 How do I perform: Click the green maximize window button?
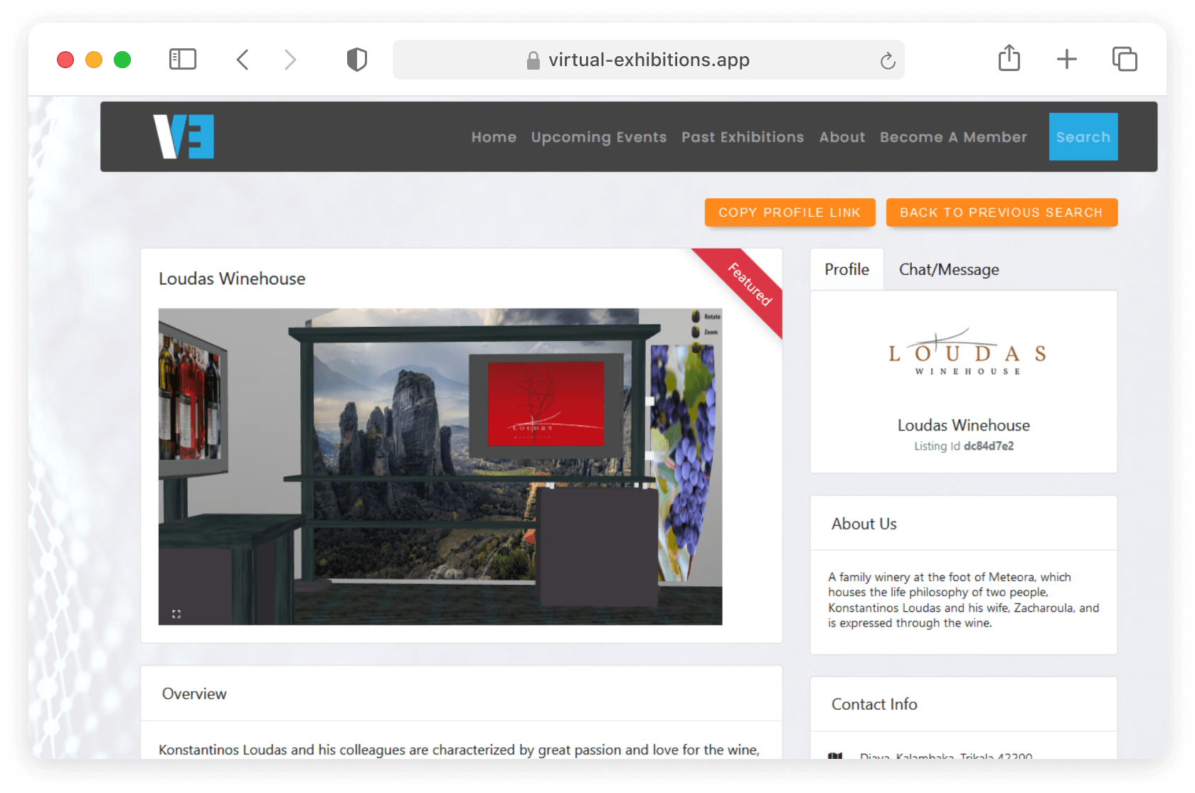click(122, 60)
